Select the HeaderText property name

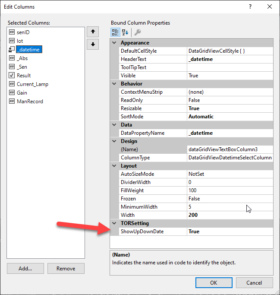pyautogui.click(x=133, y=59)
